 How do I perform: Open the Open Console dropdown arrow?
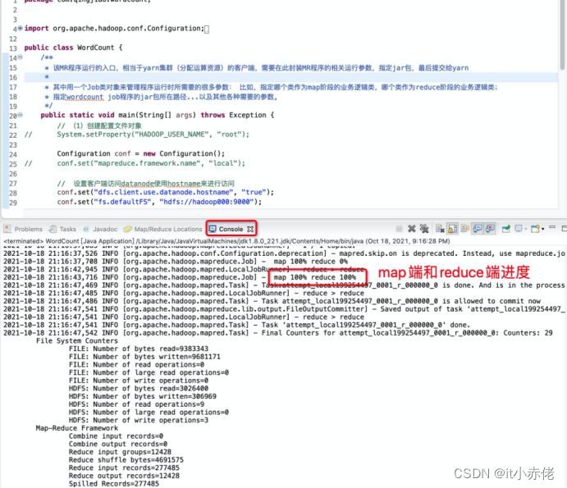542,229
